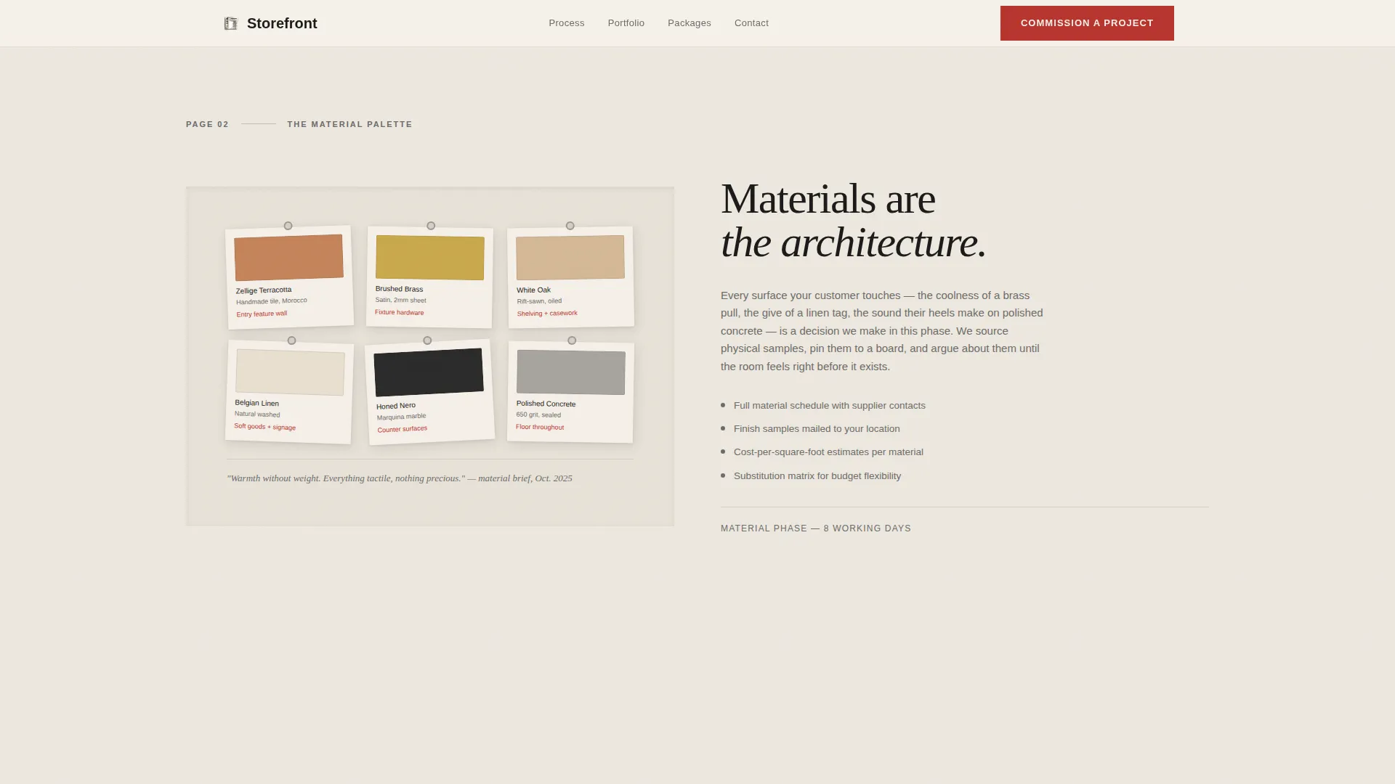Click the Storefront logo icon
This screenshot has width=1395, height=784.
(231, 23)
